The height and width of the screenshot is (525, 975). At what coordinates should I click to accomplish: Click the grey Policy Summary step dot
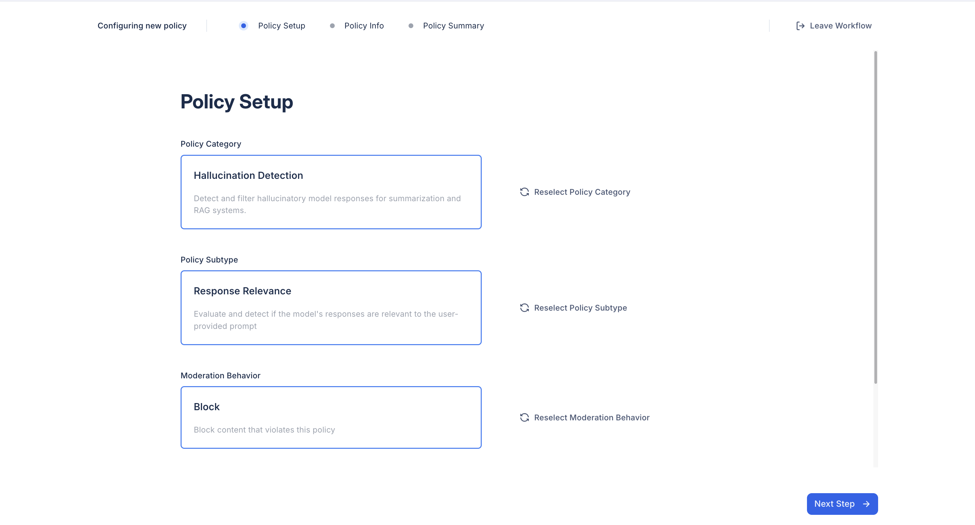[x=411, y=26]
